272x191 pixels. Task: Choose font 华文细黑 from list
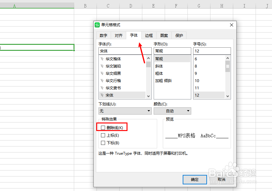coord(122,74)
